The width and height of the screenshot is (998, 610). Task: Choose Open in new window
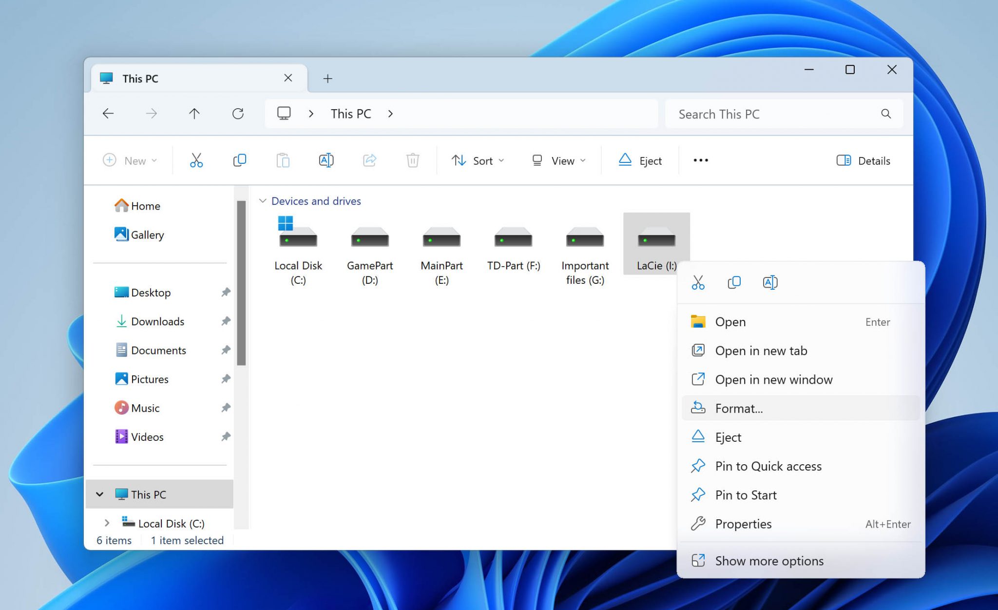click(x=774, y=379)
